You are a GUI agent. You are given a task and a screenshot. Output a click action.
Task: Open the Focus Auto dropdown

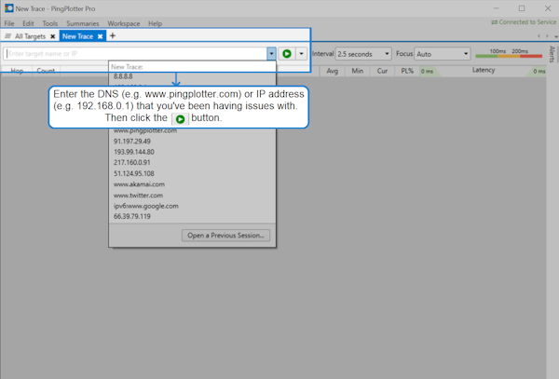[x=439, y=54]
